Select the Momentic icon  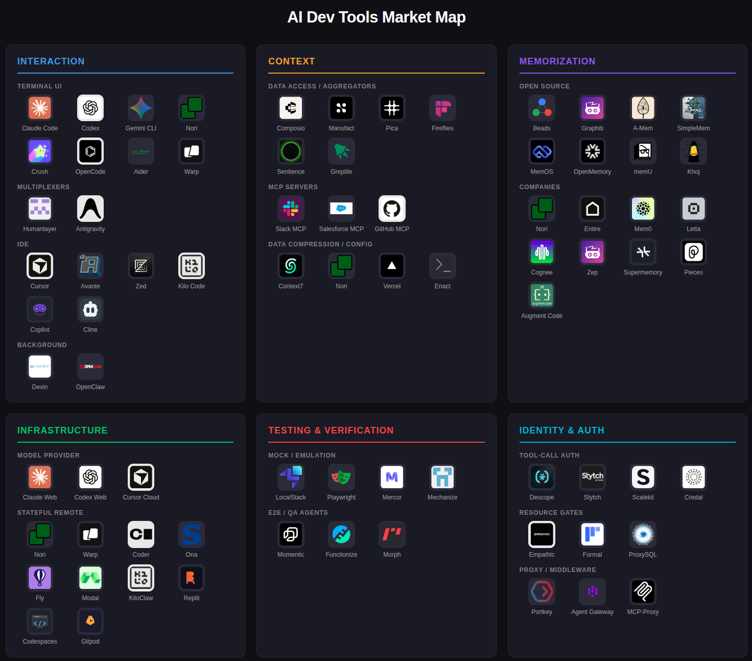pos(291,534)
